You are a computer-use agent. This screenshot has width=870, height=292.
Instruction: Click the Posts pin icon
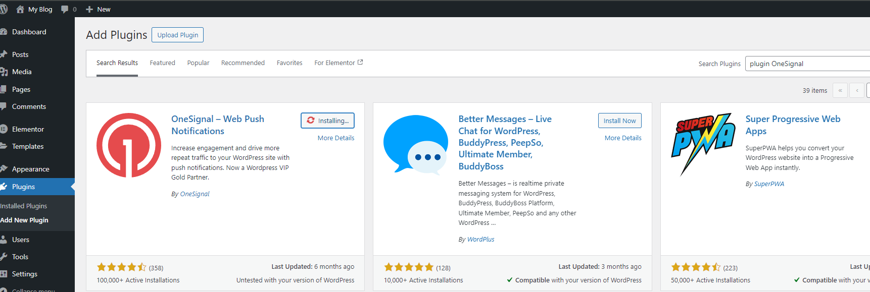tap(4, 54)
